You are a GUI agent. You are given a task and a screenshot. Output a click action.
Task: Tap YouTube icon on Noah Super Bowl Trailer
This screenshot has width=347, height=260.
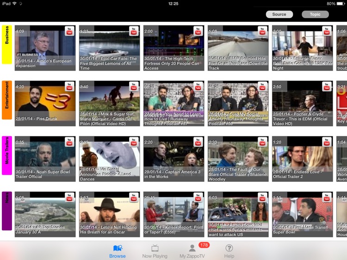click(x=69, y=142)
